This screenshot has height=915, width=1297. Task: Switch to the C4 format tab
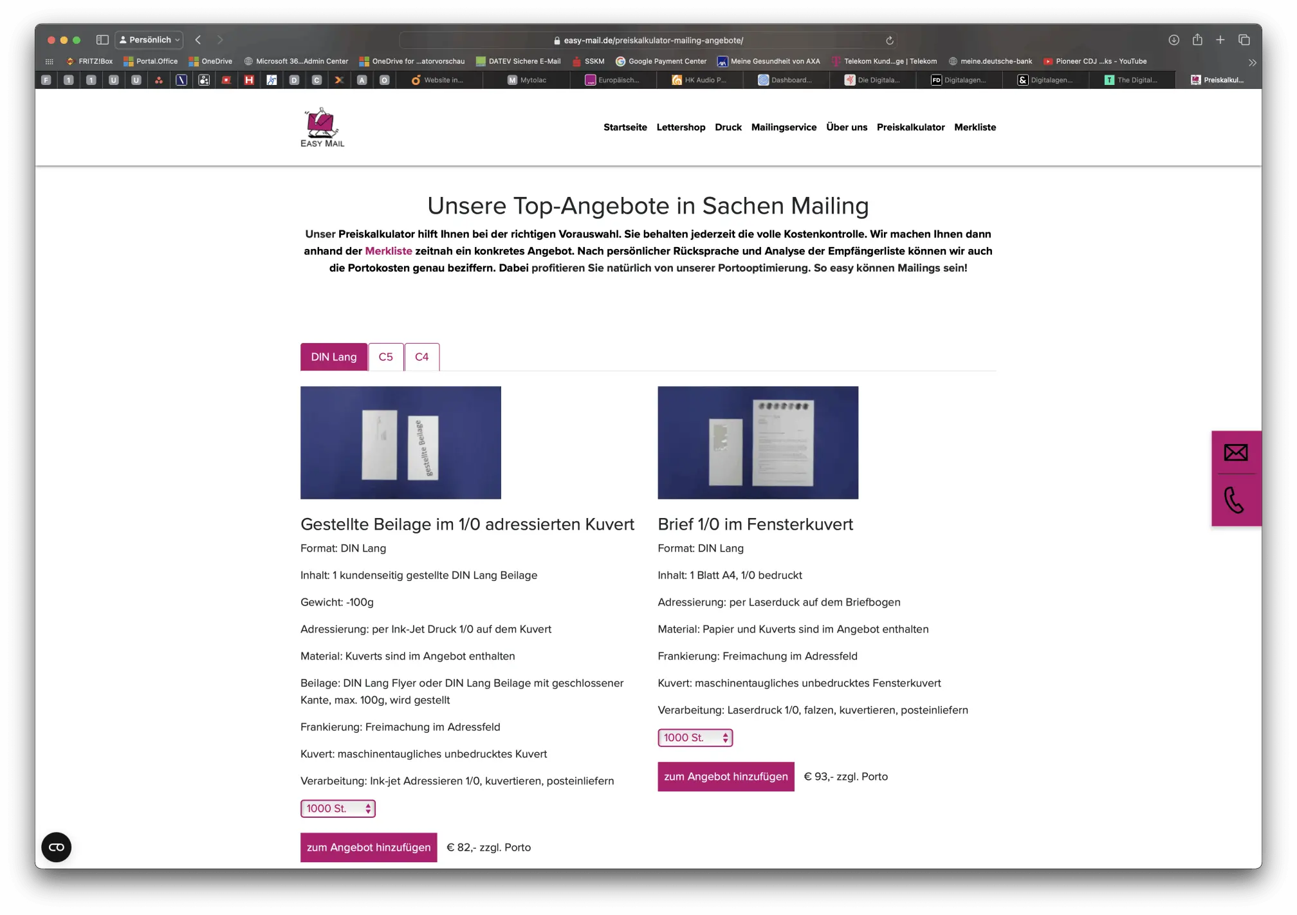tap(421, 356)
